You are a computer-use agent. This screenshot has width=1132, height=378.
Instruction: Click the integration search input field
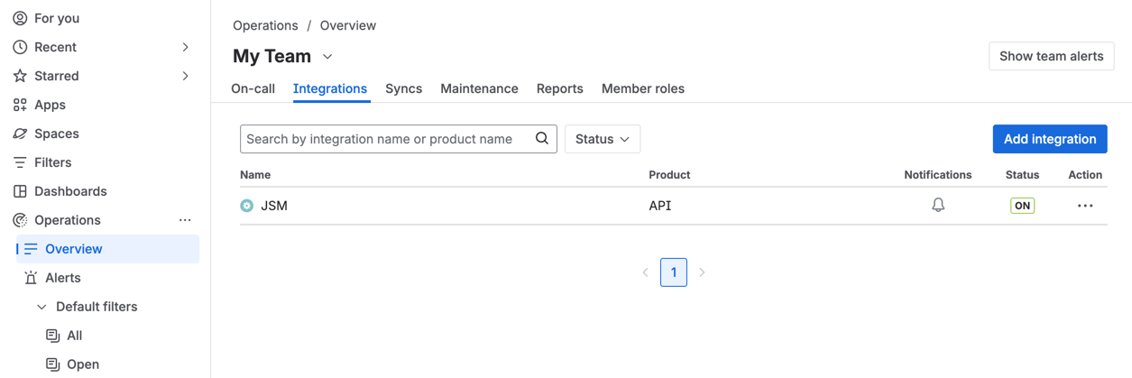click(388, 139)
